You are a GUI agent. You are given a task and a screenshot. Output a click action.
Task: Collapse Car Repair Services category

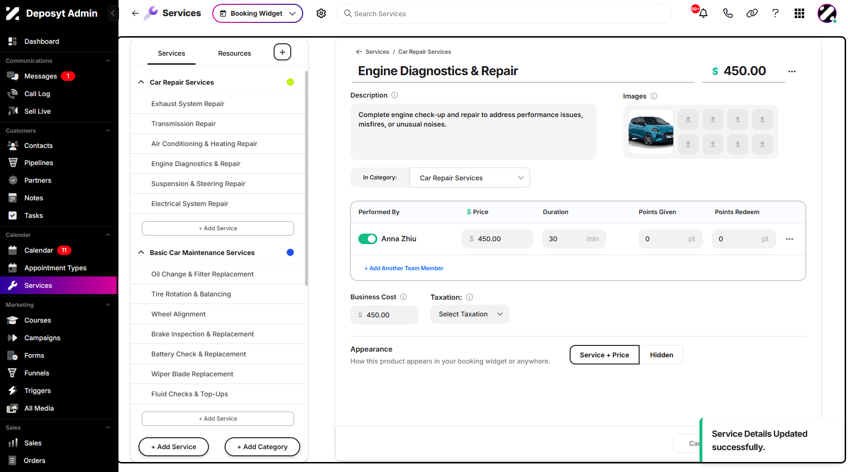[x=141, y=82]
